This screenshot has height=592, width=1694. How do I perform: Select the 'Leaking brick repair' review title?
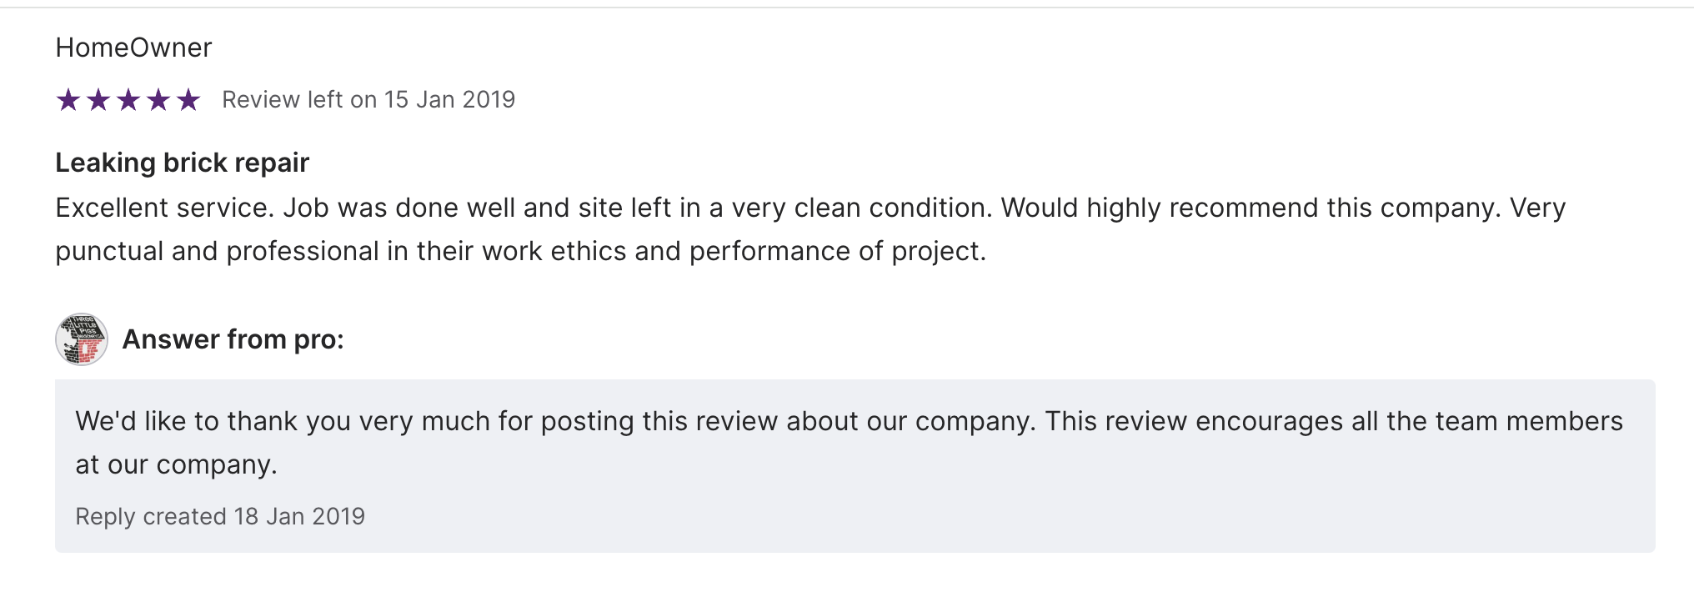pyautogui.click(x=182, y=163)
